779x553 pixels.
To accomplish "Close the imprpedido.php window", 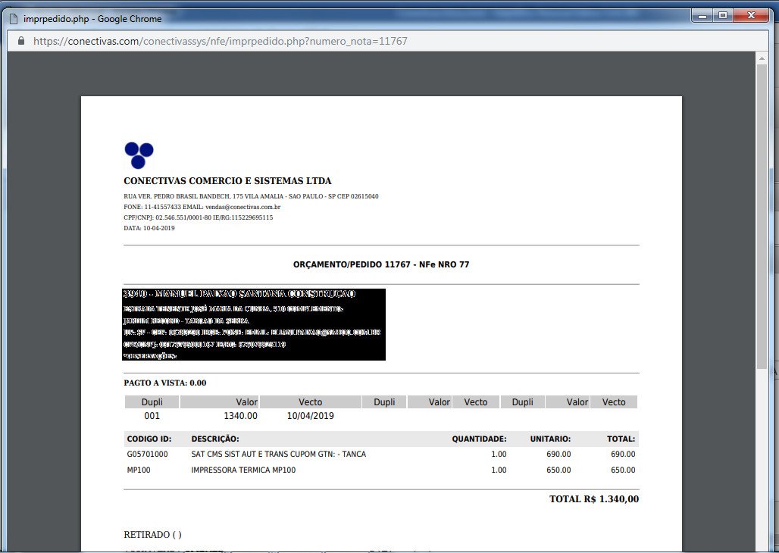I will 752,16.
